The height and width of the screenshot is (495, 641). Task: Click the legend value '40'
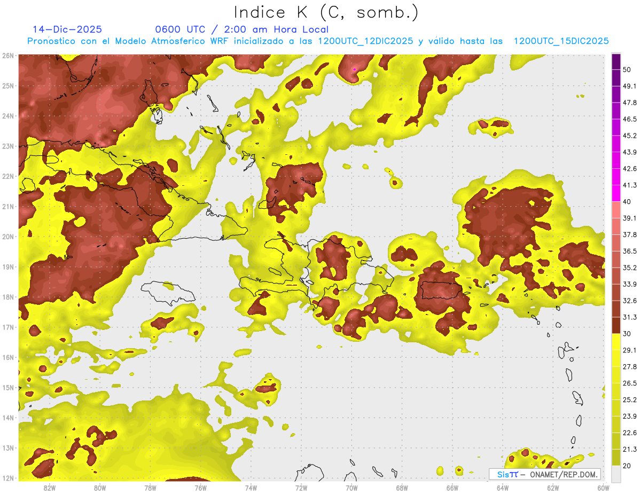[628, 202]
